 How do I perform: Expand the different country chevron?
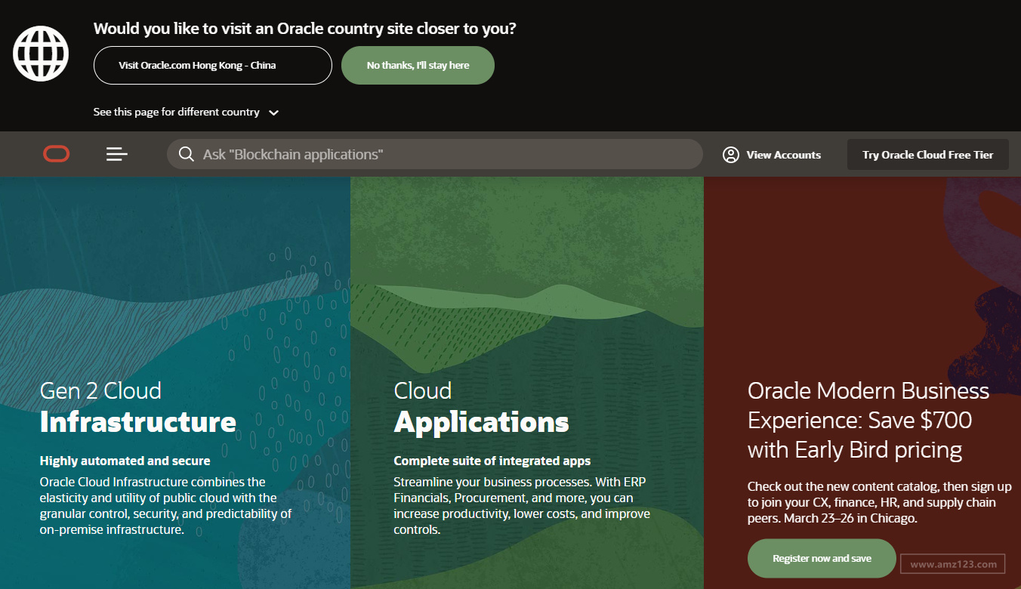(274, 113)
